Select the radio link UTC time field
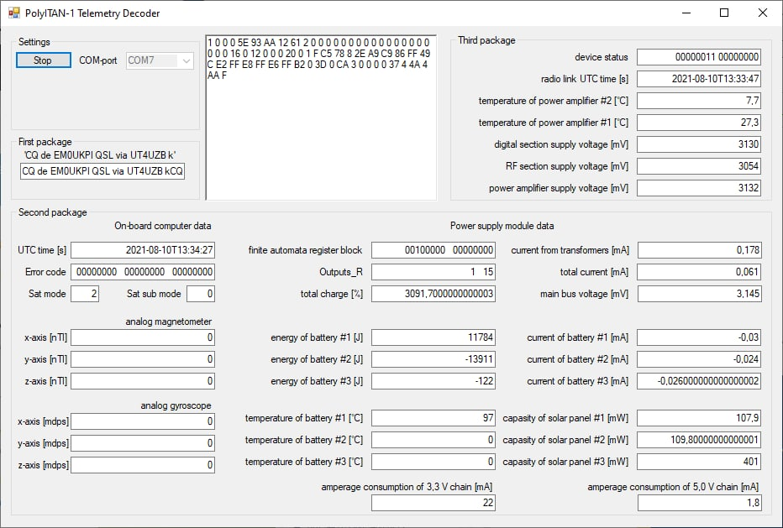The height and width of the screenshot is (528, 783). (x=699, y=79)
